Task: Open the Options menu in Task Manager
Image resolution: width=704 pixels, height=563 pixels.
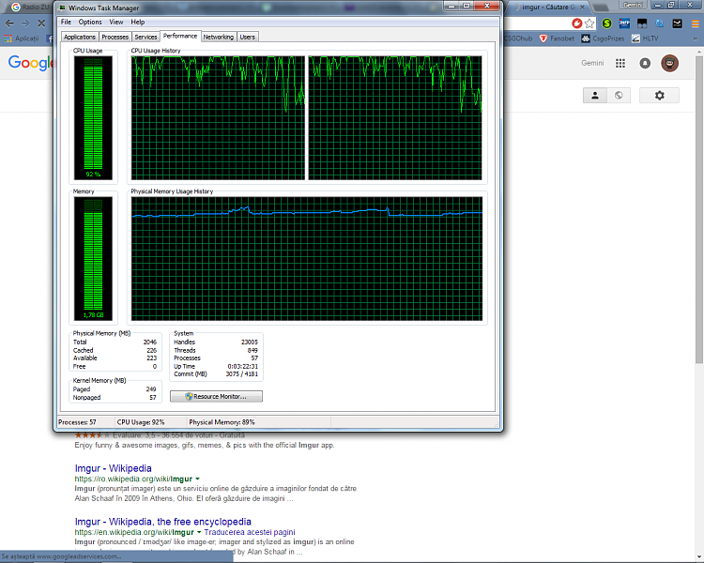Action: click(x=90, y=22)
